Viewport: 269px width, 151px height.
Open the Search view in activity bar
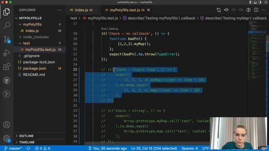[7, 25]
